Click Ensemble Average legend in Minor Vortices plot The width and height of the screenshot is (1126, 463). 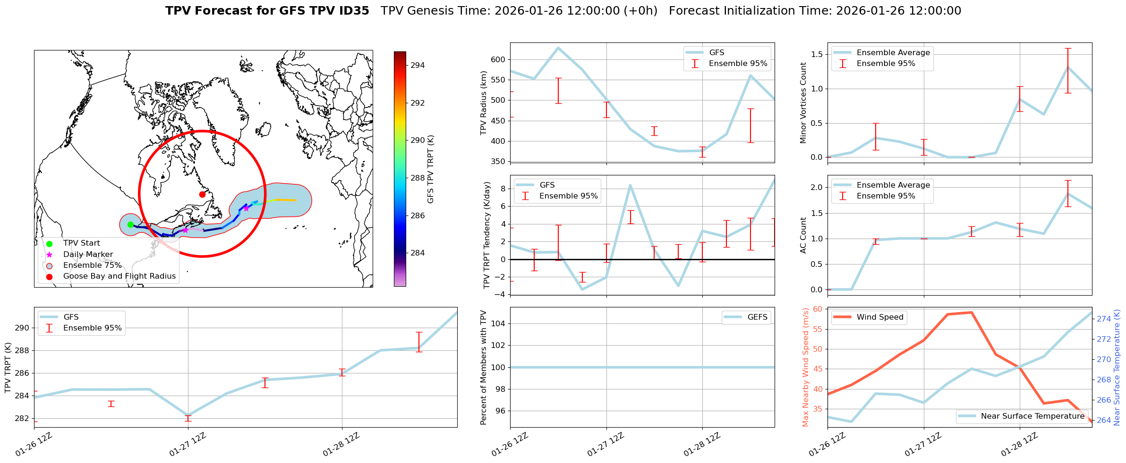point(893,53)
